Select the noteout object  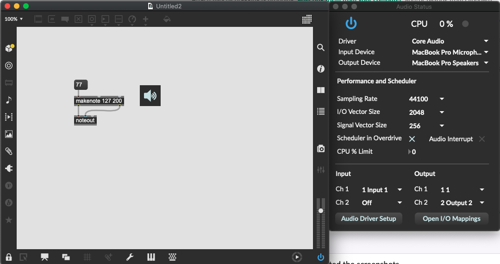85,120
